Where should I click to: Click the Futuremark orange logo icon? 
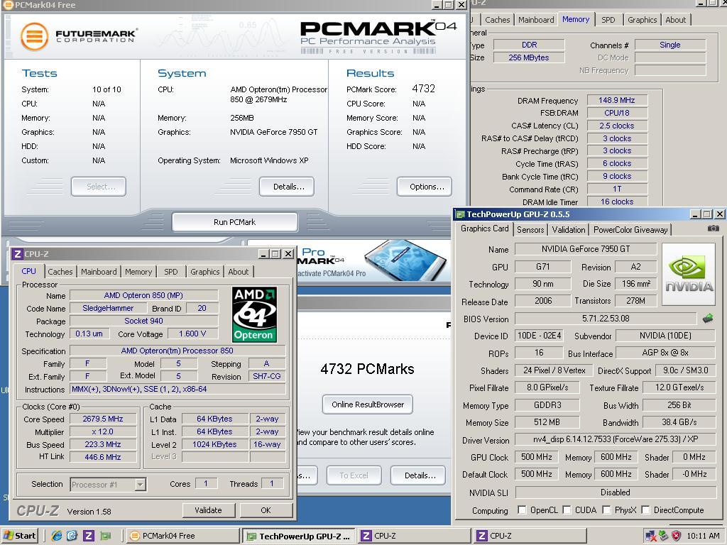(x=34, y=37)
